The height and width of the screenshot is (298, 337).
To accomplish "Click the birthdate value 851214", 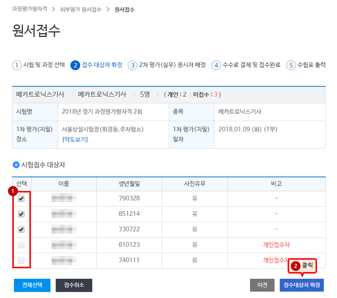I will [x=129, y=214].
